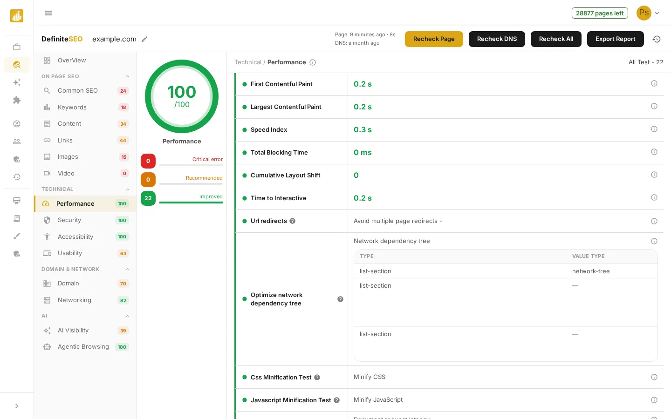The width and height of the screenshot is (671, 419).
Task: Show info for Cumulative Layout Shift row
Action: pos(654,175)
